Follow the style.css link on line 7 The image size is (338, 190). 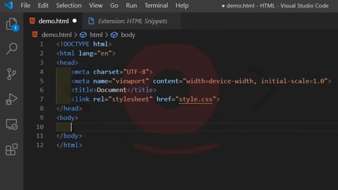(195, 99)
